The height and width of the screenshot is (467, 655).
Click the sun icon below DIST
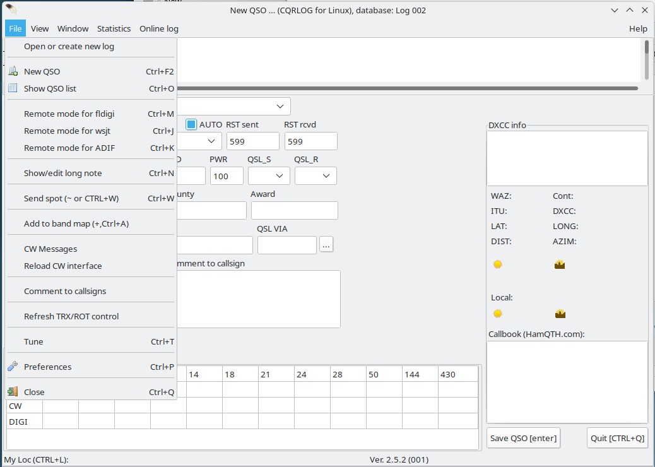pyautogui.click(x=497, y=264)
